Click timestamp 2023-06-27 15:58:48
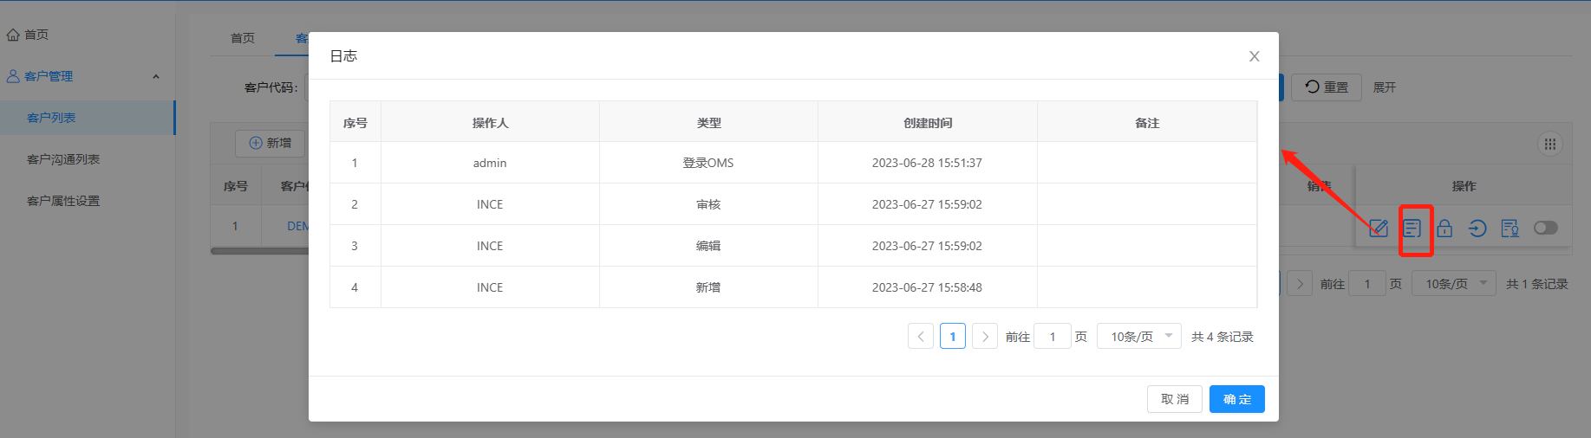The height and width of the screenshot is (438, 1591). 927,287
